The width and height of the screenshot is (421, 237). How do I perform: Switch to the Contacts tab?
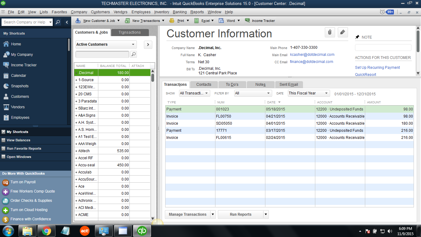204,85
